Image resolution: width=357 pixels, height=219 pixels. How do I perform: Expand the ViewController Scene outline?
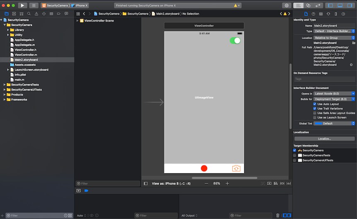point(78,20)
